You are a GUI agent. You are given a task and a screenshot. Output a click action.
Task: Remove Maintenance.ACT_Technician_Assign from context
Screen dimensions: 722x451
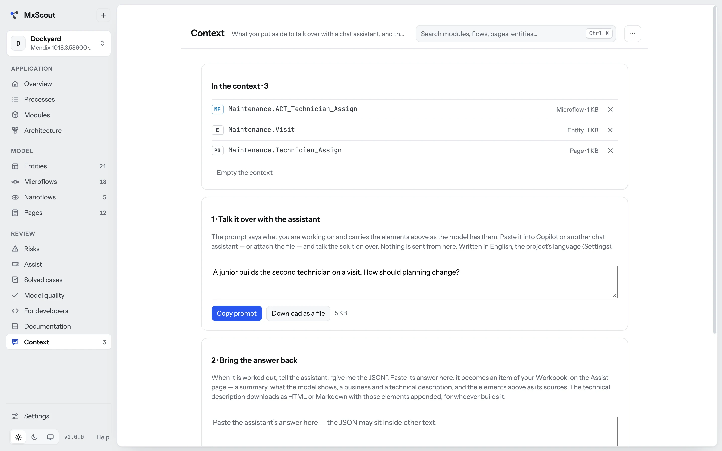[610, 109]
